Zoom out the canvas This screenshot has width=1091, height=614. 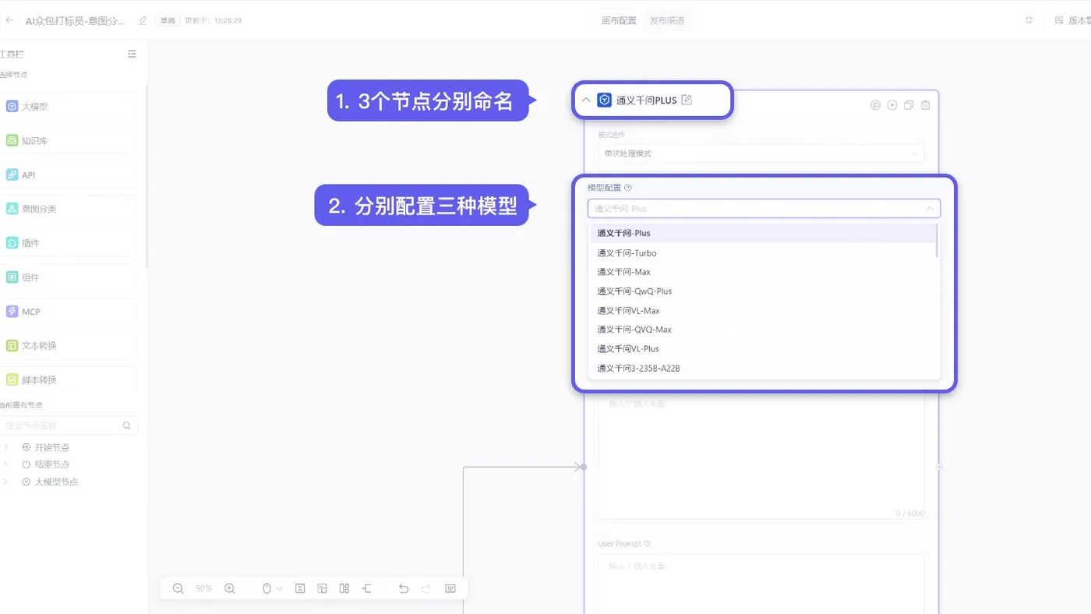pyautogui.click(x=178, y=588)
